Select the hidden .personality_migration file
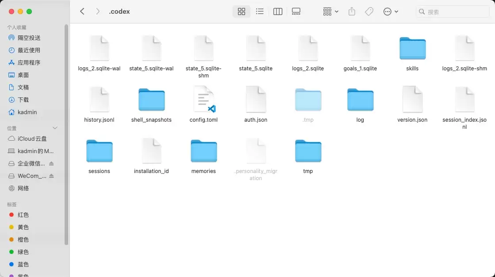 pyautogui.click(x=256, y=159)
